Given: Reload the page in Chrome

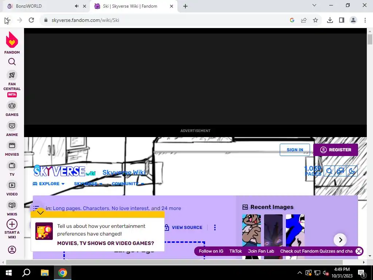Looking at the screenshot, I should coord(31,20).
